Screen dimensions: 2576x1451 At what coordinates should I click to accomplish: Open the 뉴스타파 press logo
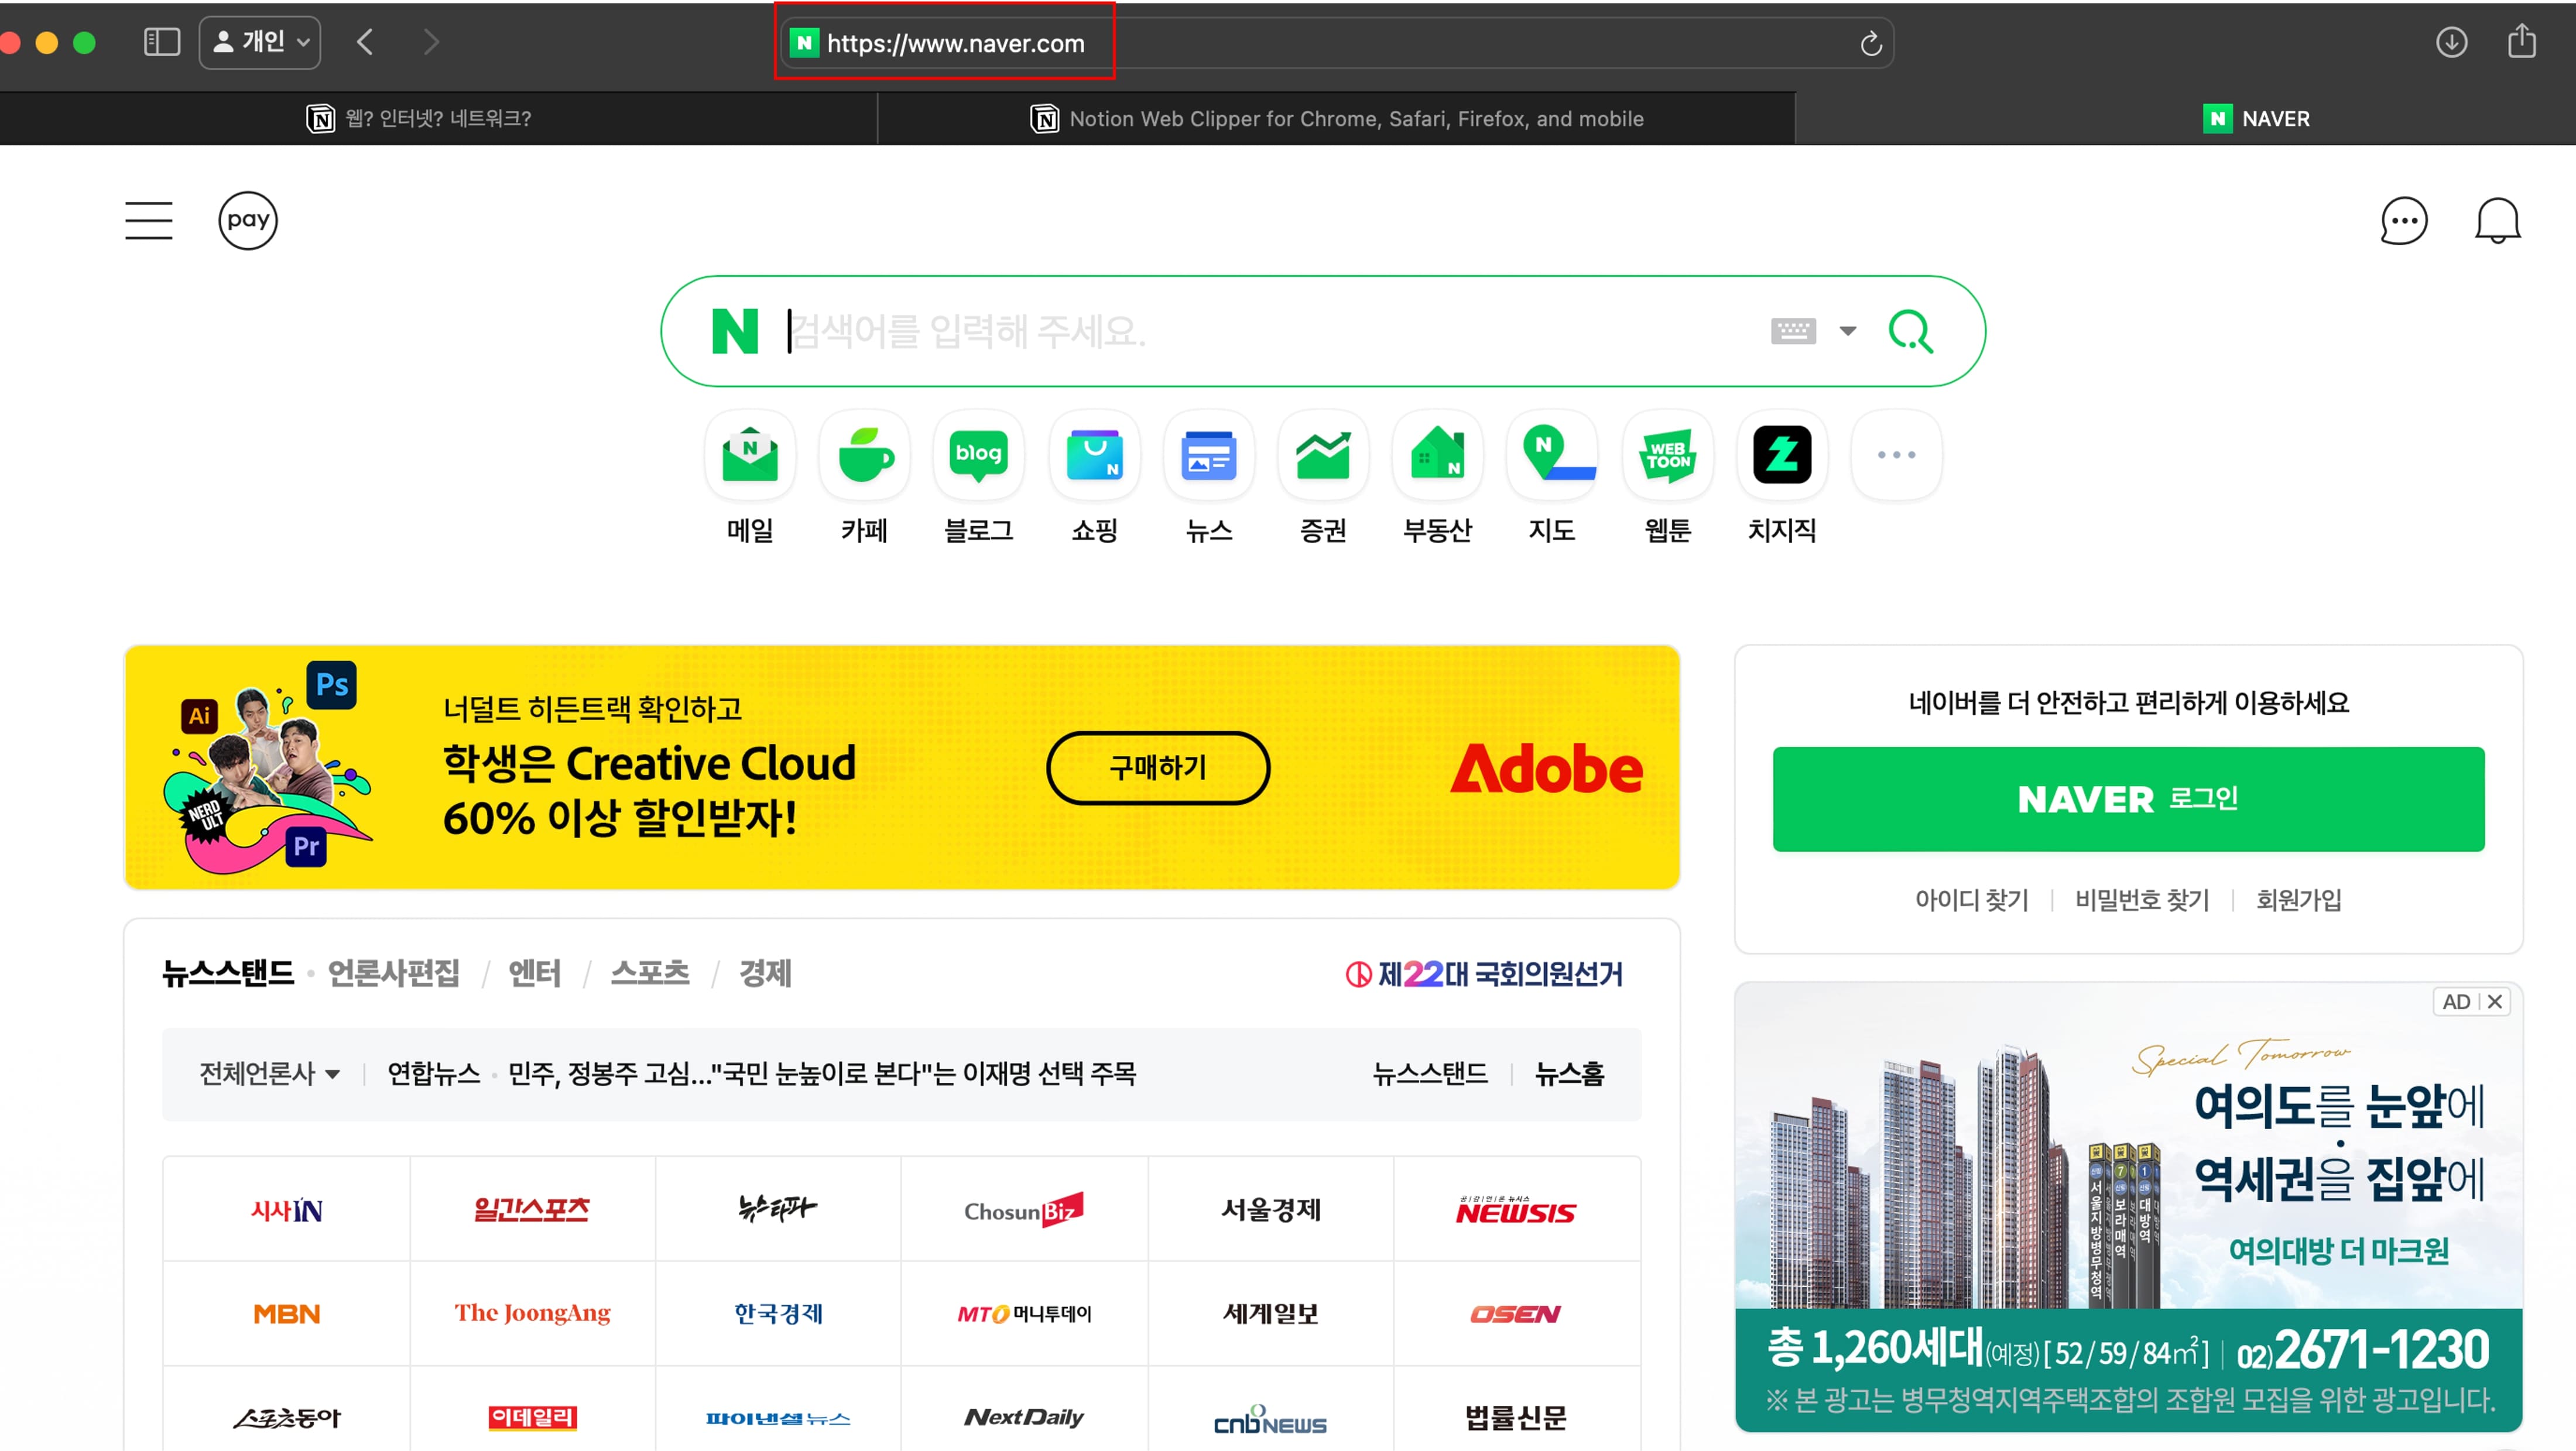pos(778,1209)
